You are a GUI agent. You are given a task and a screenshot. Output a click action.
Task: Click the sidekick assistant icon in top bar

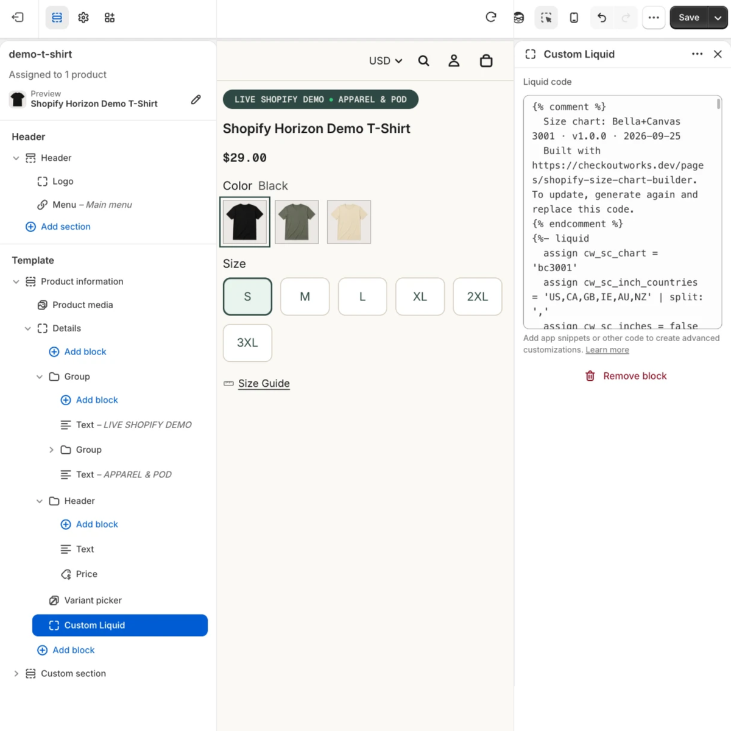pyautogui.click(x=518, y=18)
